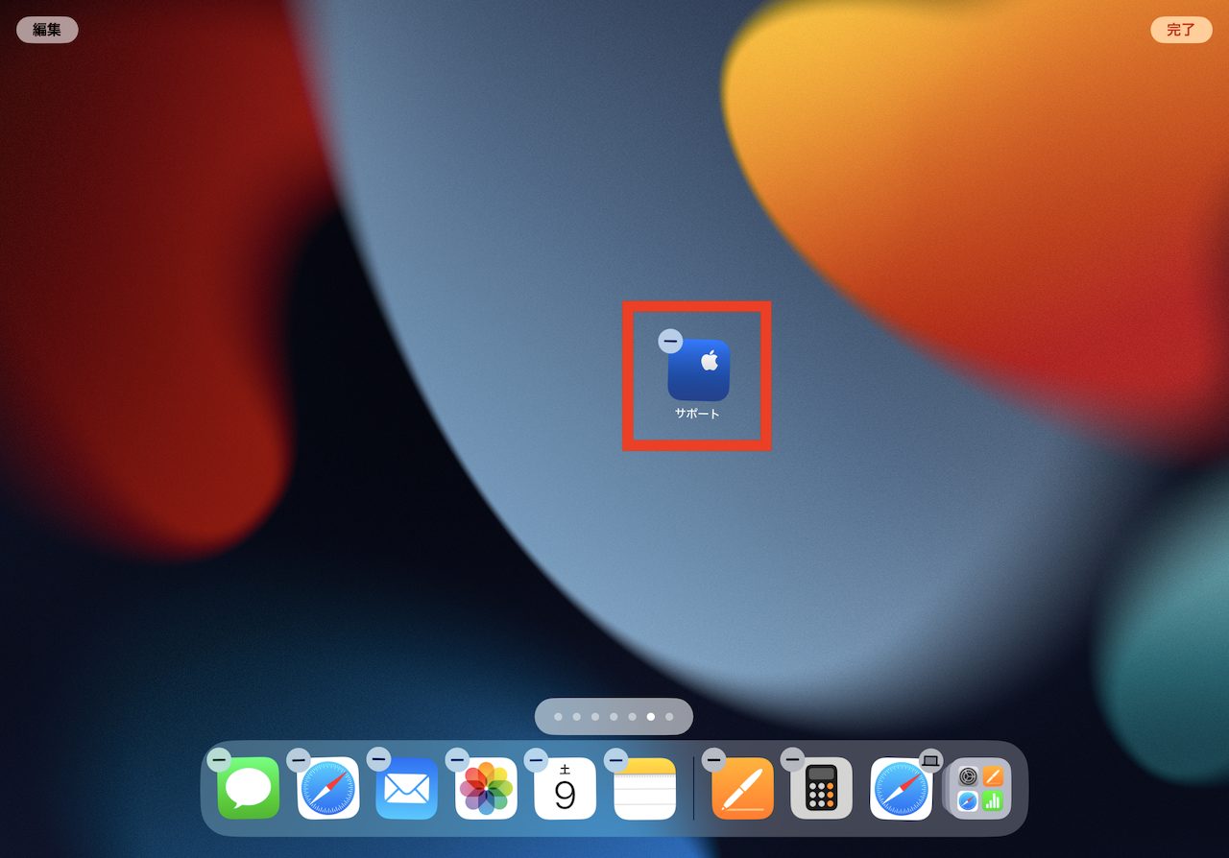This screenshot has height=858, width=1229.
Task: Click the minus badge on Messages
Action: 219,759
